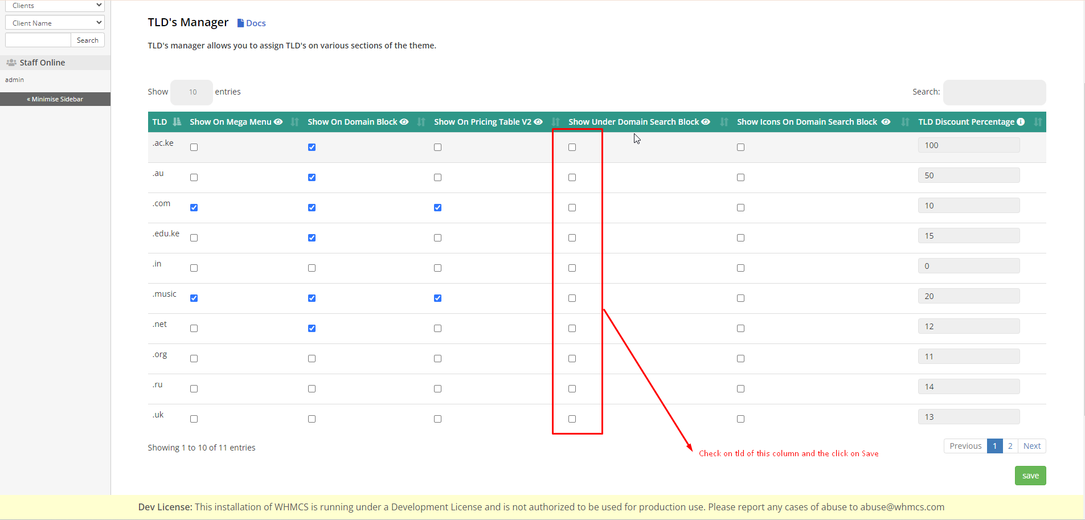The height and width of the screenshot is (520, 1085).
Task: Click the eye icon beside Show On Mega Menu
Action: point(278,122)
